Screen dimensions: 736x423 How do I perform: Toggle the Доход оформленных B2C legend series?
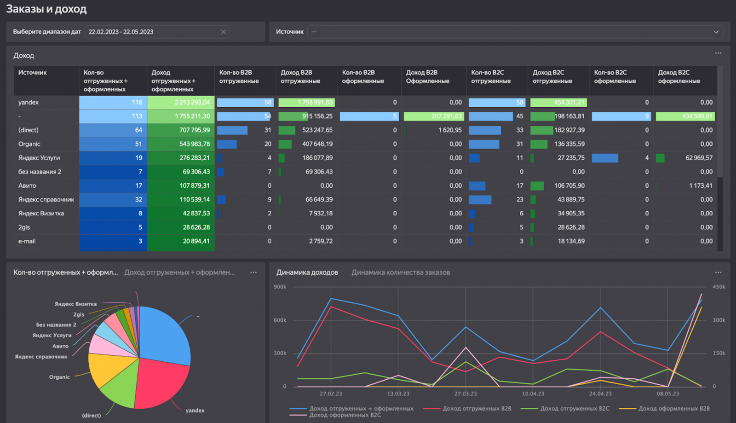[345, 415]
